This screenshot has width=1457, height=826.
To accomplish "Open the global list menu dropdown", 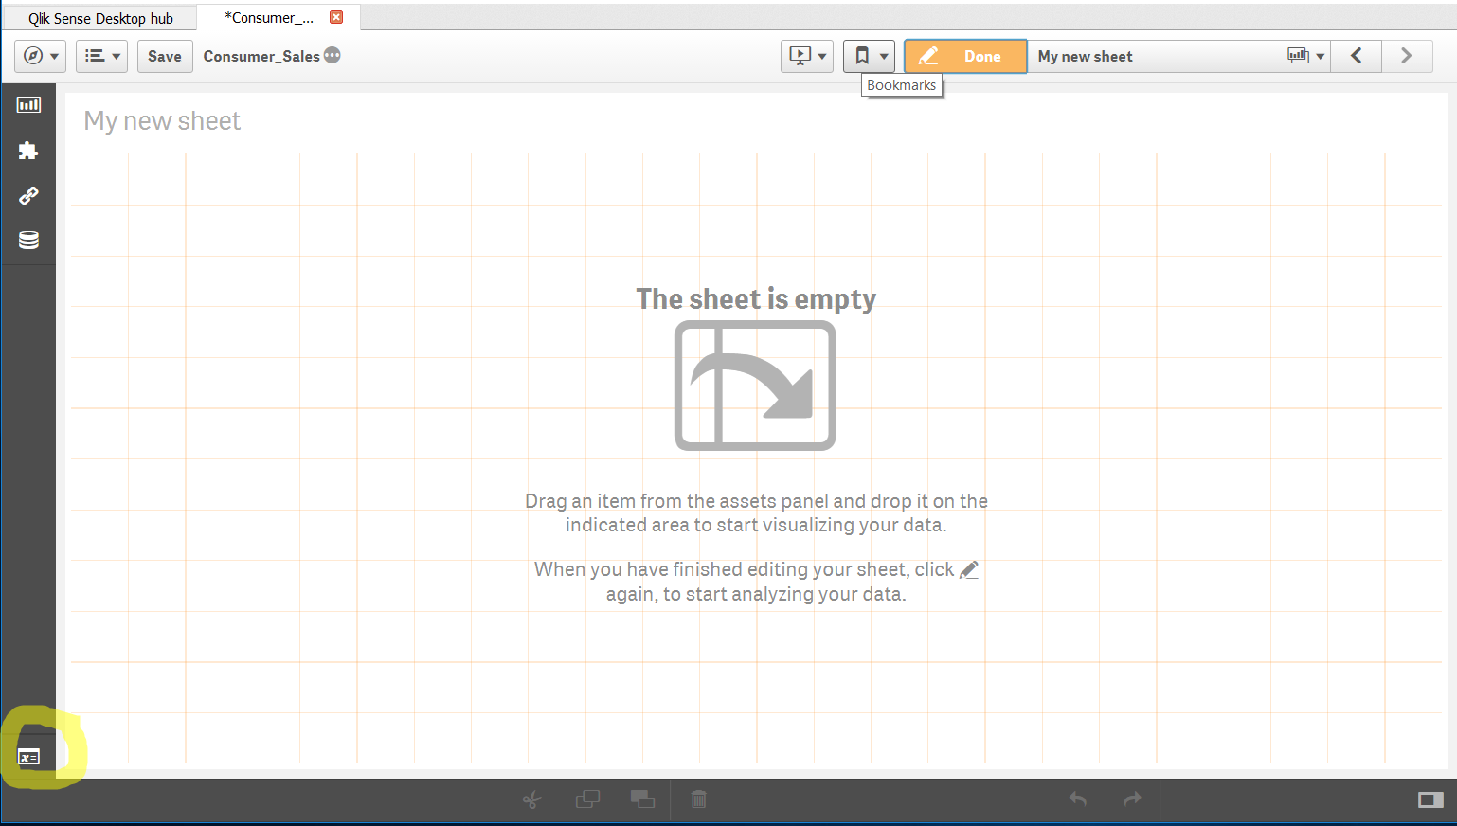I will coord(102,56).
